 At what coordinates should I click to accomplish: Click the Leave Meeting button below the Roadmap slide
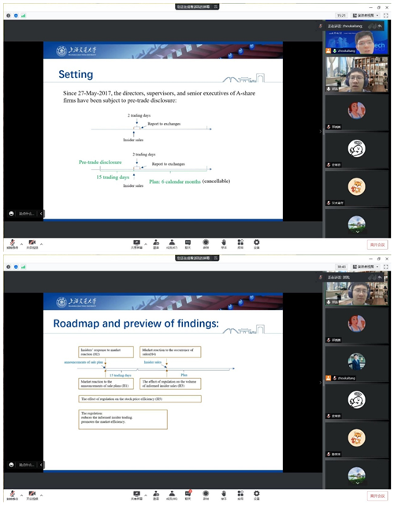pos(377,496)
